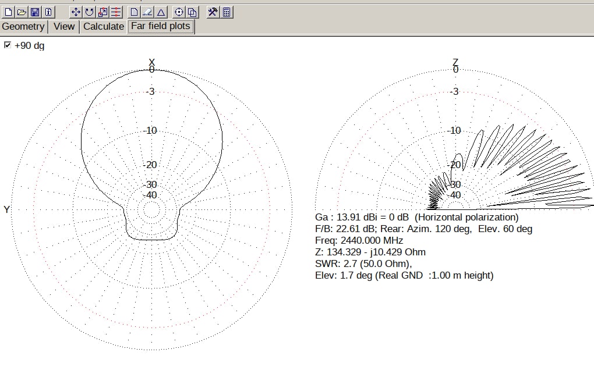This screenshot has height=381, width=594.
Task: Select the four-arrow move tool
Action: tap(76, 12)
